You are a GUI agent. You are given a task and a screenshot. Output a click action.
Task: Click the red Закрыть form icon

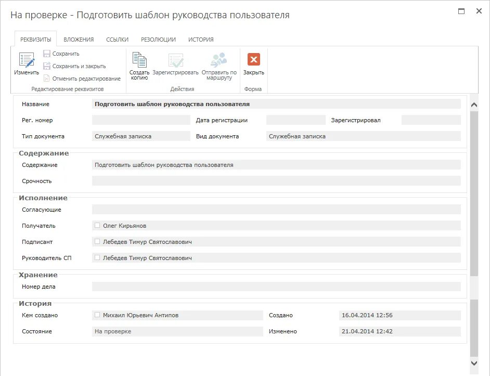(254, 59)
